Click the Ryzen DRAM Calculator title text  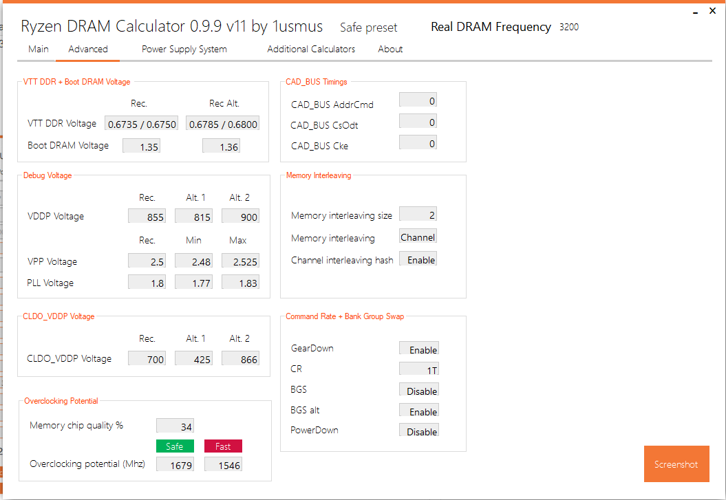(x=172, y=26)
